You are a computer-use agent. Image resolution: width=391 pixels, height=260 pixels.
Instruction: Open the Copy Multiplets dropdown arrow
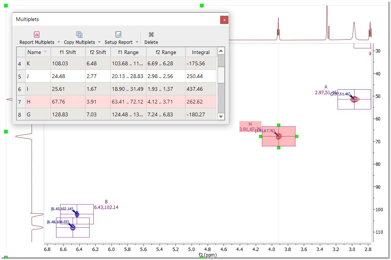99,42
